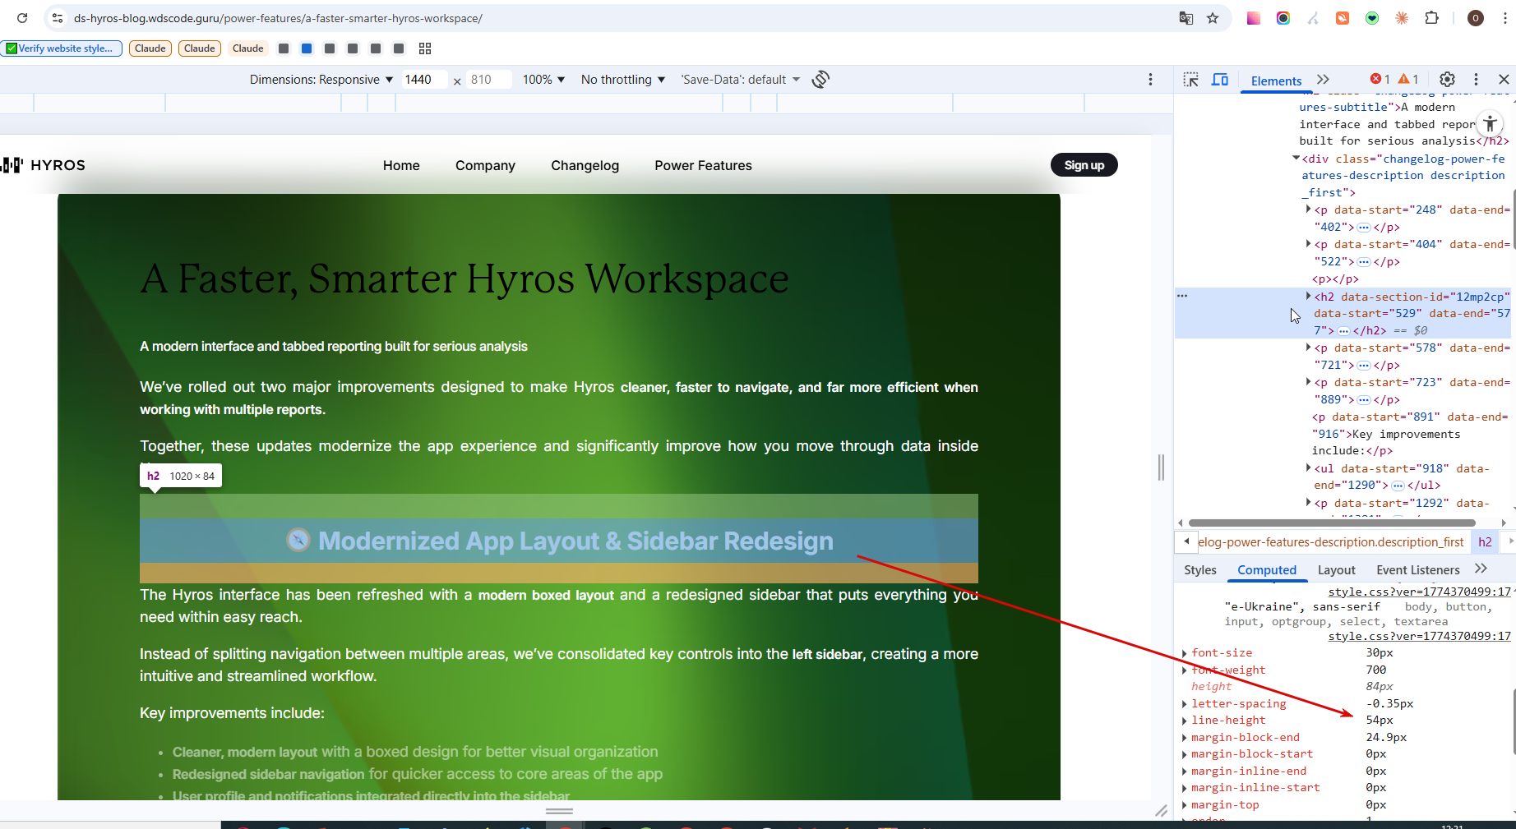Reload the page
1516x829 pixels.
(22, 18)
